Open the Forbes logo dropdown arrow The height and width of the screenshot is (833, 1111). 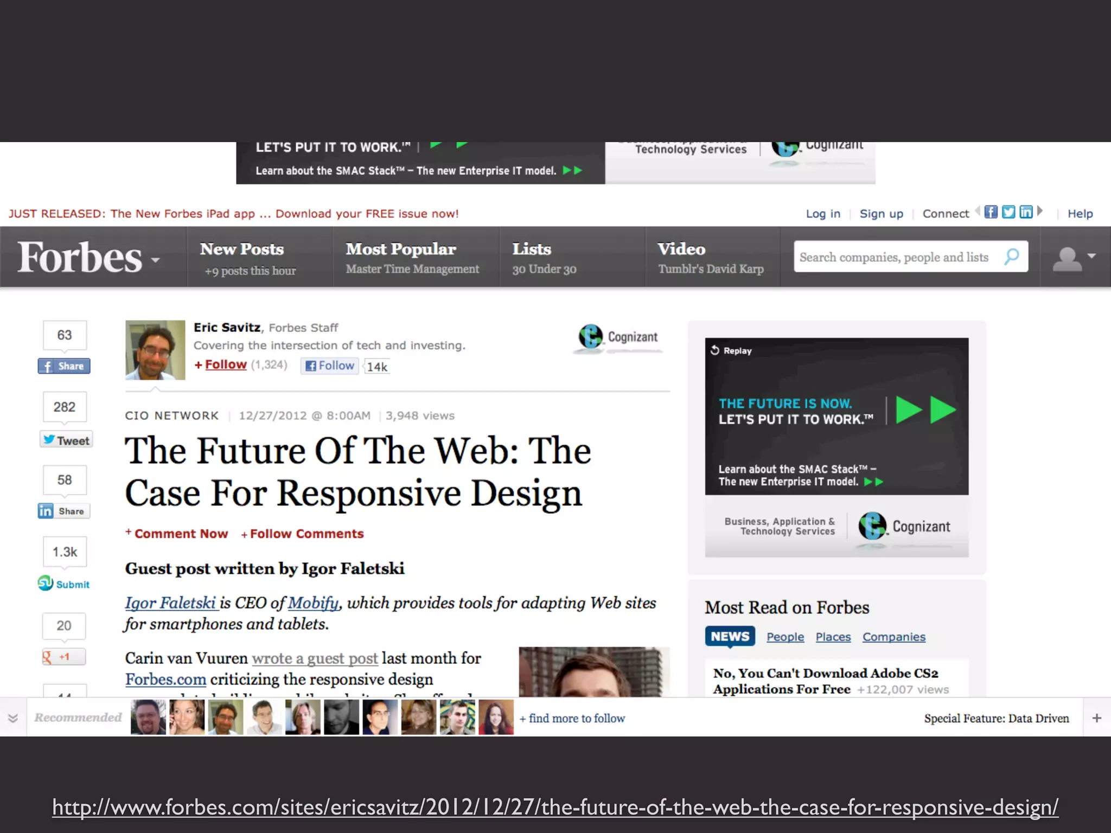[x=156, y=260]
